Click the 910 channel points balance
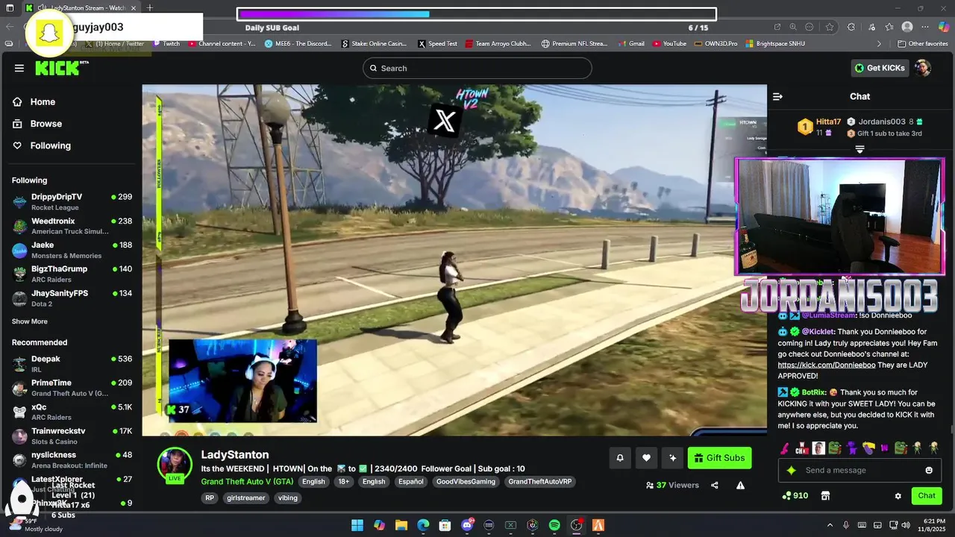The image size is (955, 537). 795,496
